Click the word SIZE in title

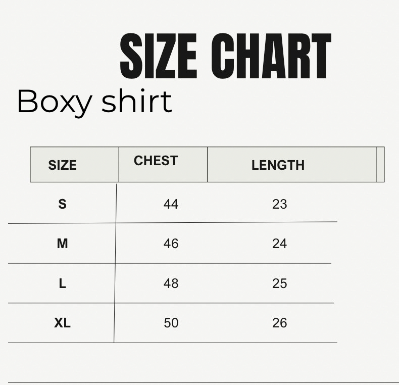click(158, 56)
